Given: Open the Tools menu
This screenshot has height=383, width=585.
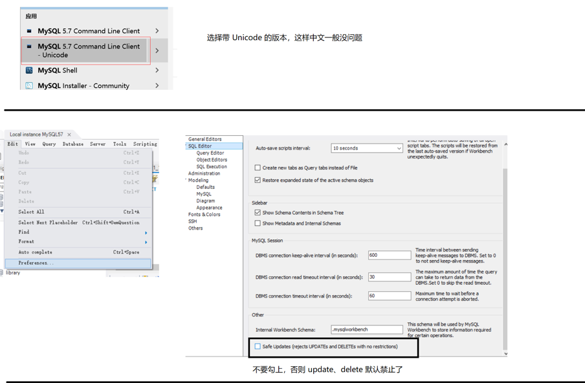Looking at the screenshot, I should (120, 144).
